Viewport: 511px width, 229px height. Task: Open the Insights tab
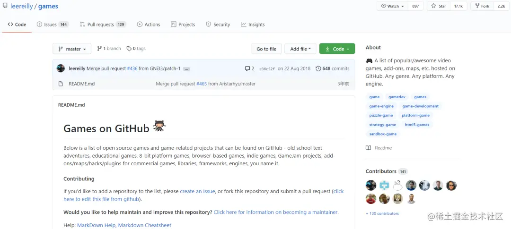pyautogui.click(x=253, y=25)
